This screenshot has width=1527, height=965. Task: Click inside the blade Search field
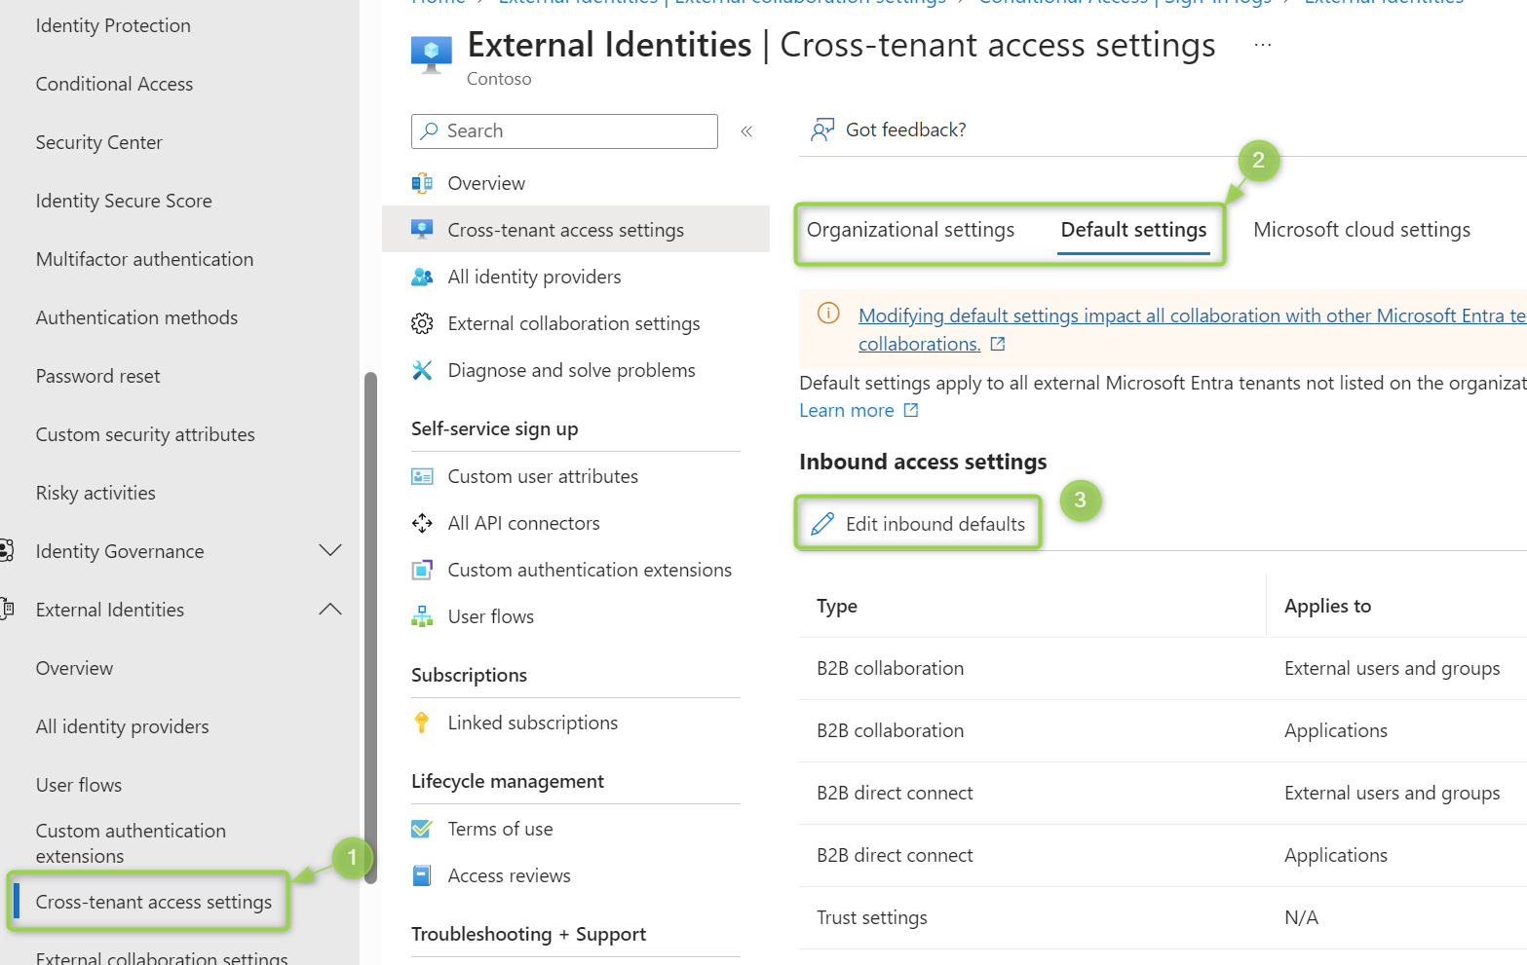[564, 130]
